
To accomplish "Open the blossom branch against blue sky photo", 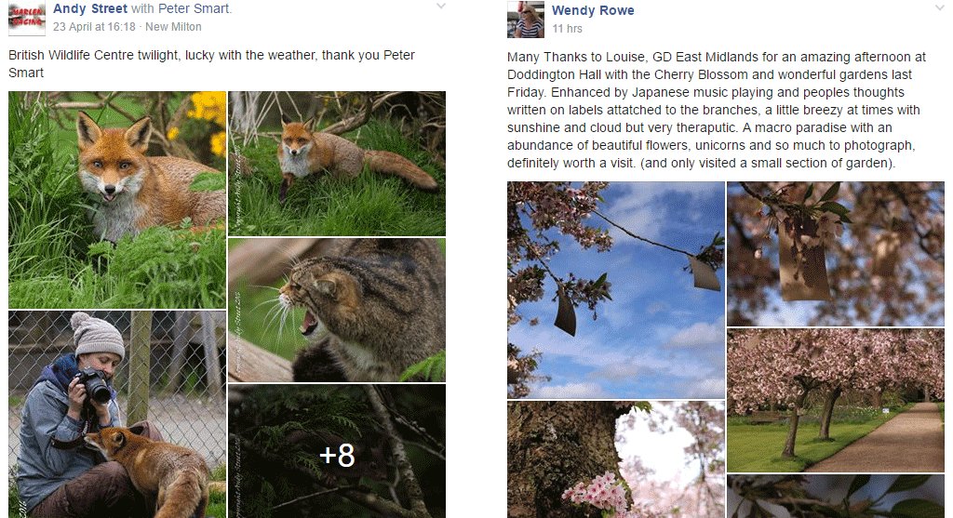I will 615,290.
